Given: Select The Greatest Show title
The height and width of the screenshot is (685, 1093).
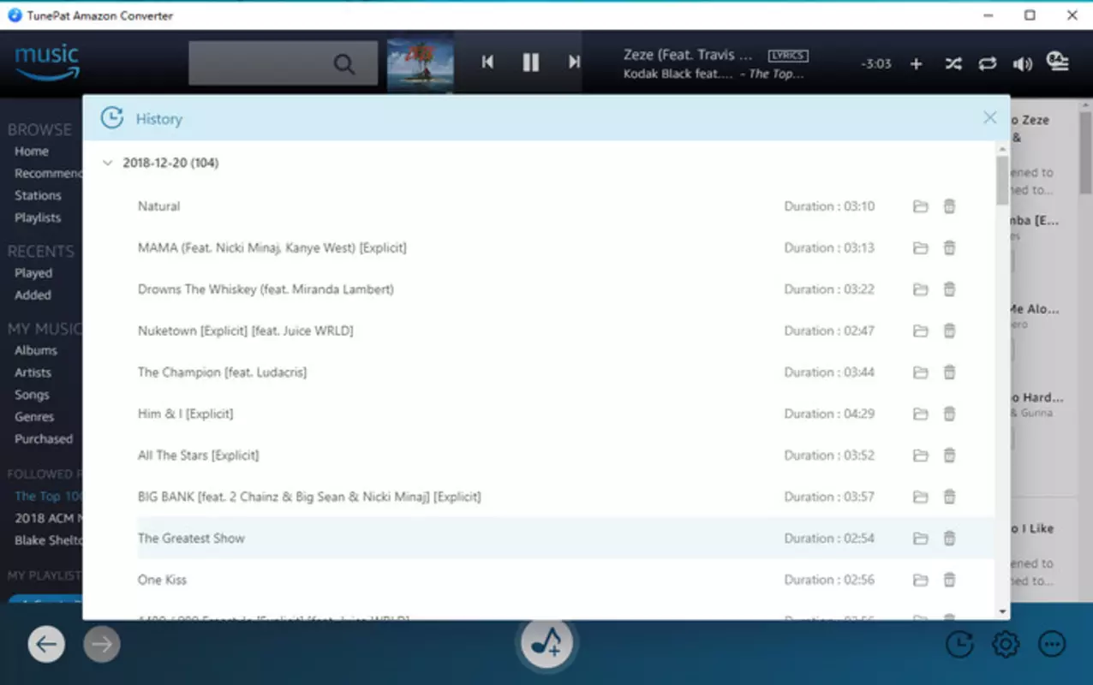Looking at the screenshot, I should coord(191,539).
